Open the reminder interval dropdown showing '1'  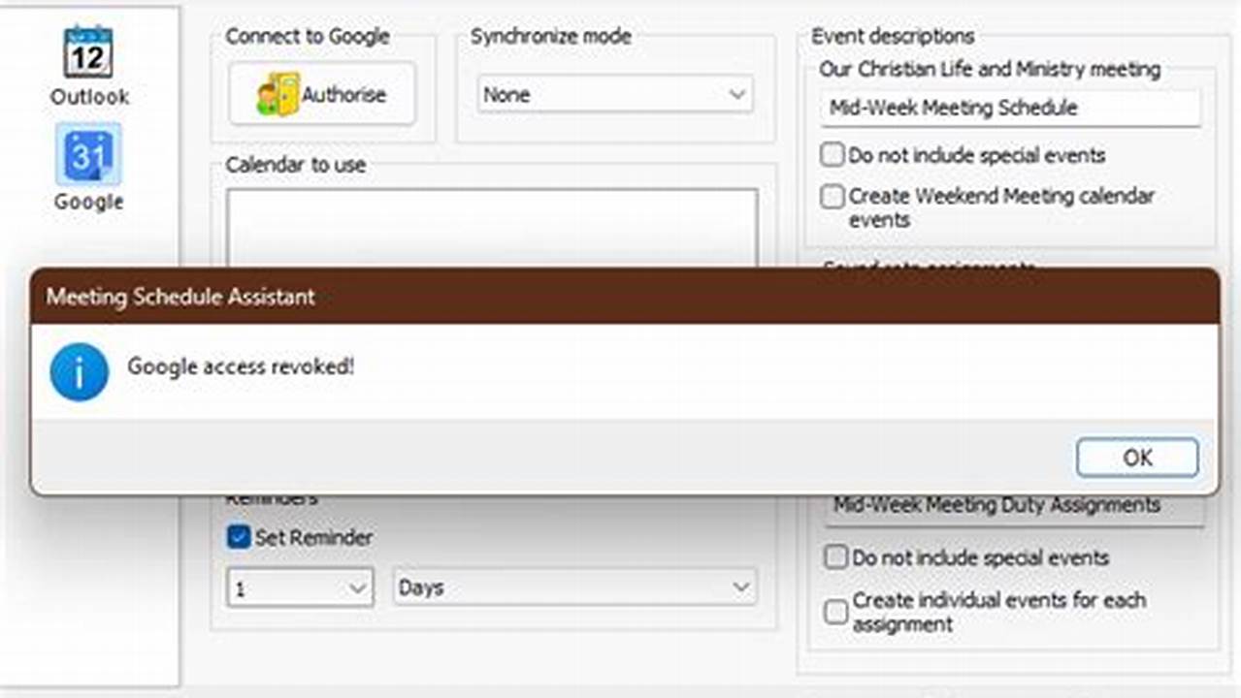point(299,587)
